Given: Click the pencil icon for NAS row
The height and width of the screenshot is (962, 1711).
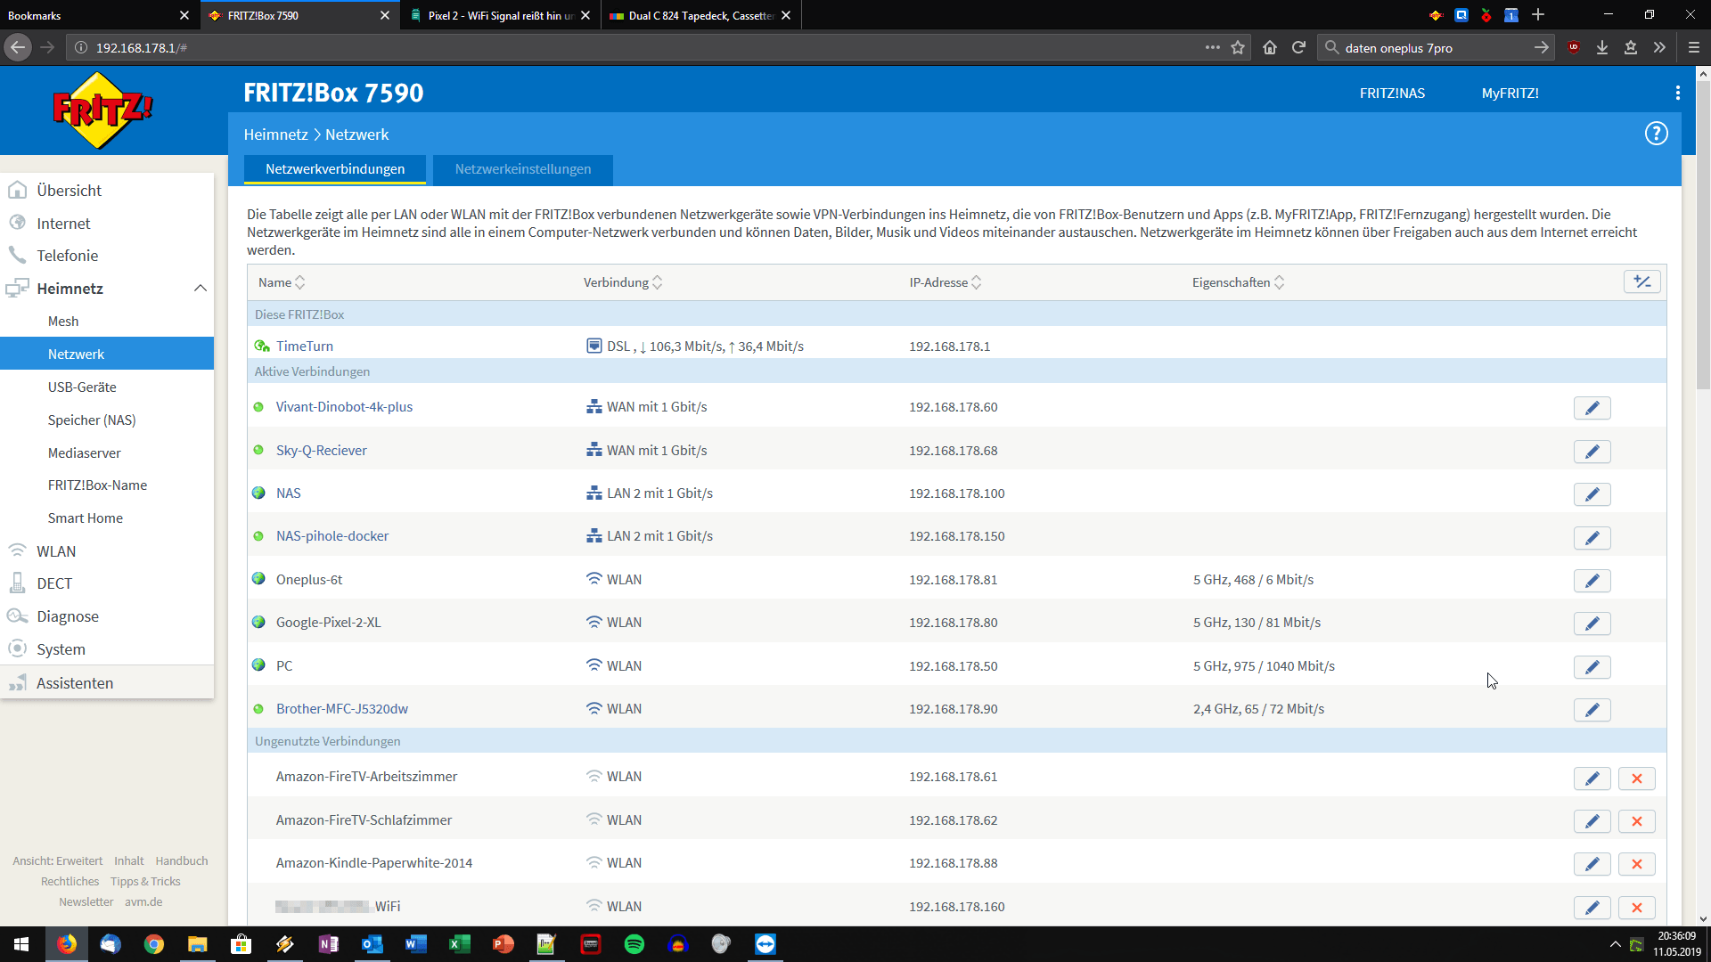Looking at the screenshot, I should (x=1592, y=494).
